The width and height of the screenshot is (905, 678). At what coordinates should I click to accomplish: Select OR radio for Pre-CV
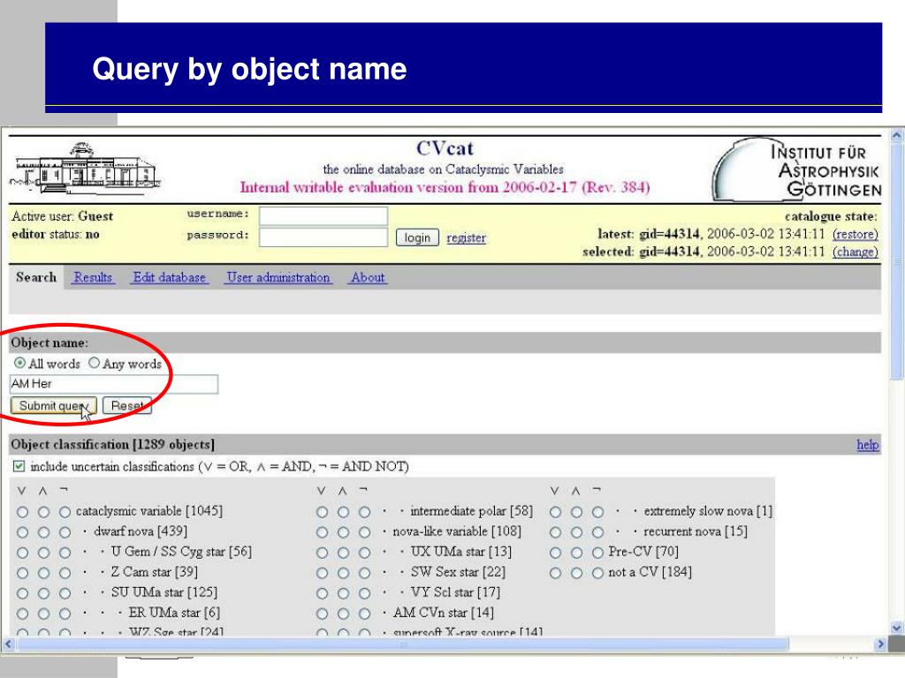(555, 553)
